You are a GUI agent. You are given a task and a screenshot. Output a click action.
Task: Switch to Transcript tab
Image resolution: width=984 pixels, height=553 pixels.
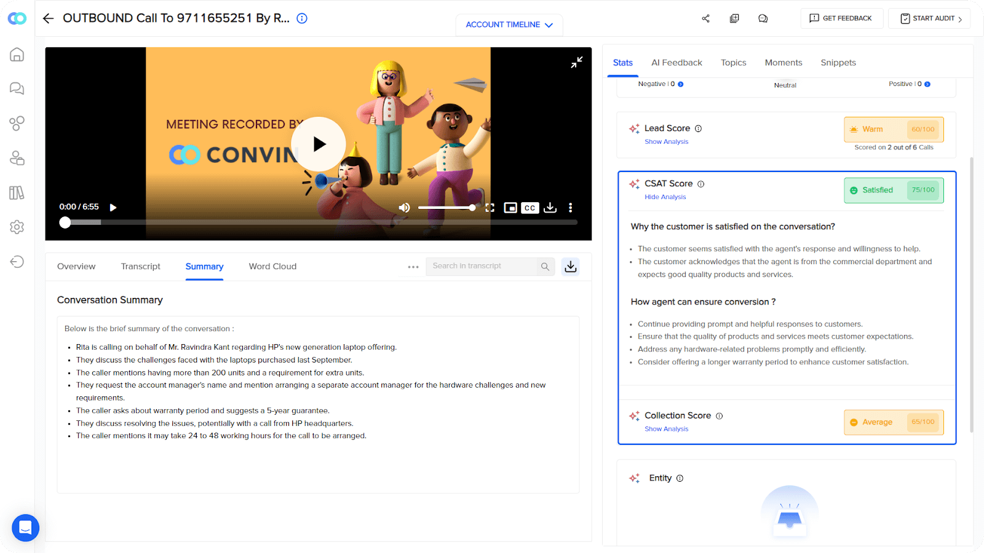coord(140,267)
